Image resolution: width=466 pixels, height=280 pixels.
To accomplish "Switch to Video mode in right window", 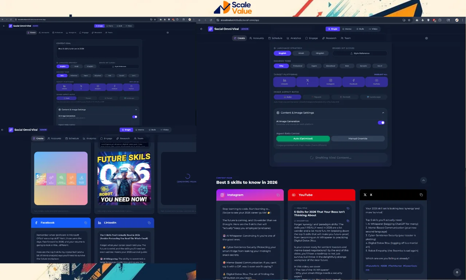I will coord(373,29).
